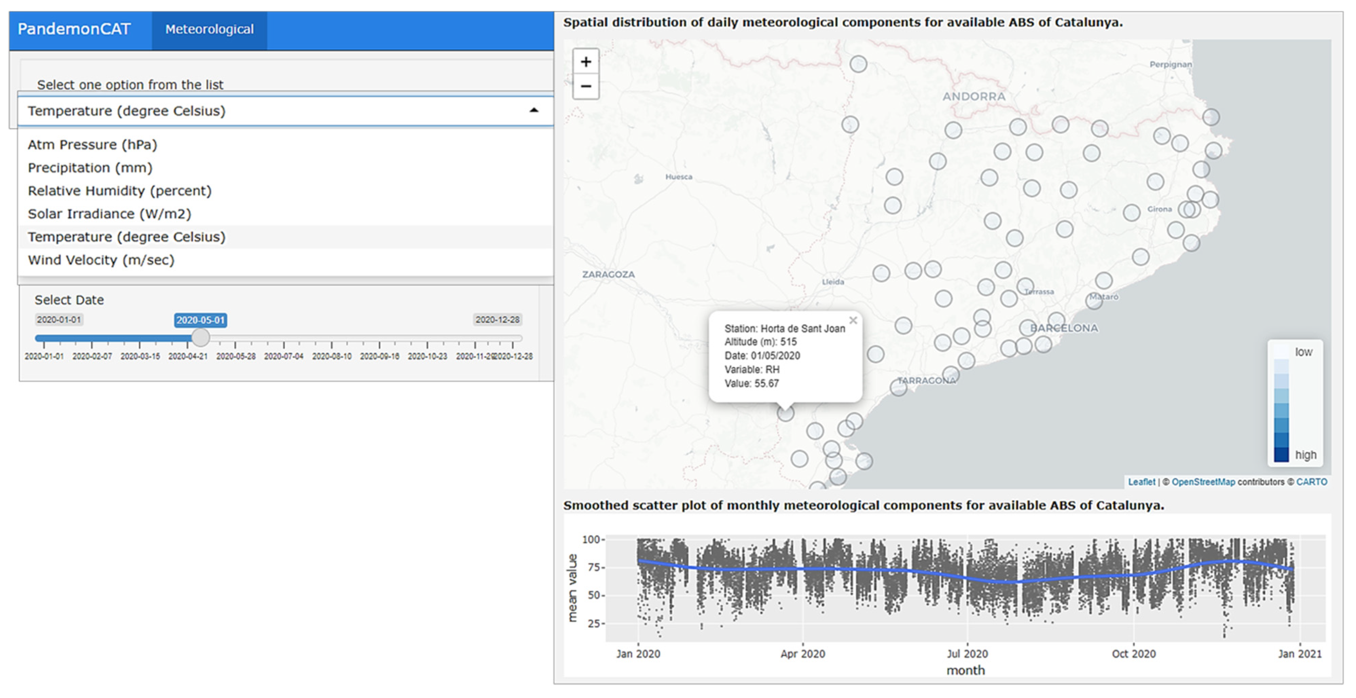
Task: Select Relative Humidity (percent) option
Action: 120,191
